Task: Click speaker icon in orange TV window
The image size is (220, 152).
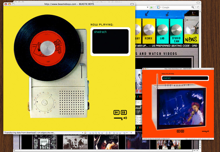Action: click(208, 131)
